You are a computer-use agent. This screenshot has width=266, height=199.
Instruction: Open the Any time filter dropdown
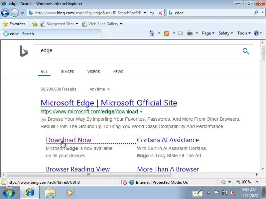[x=99, y=89]
